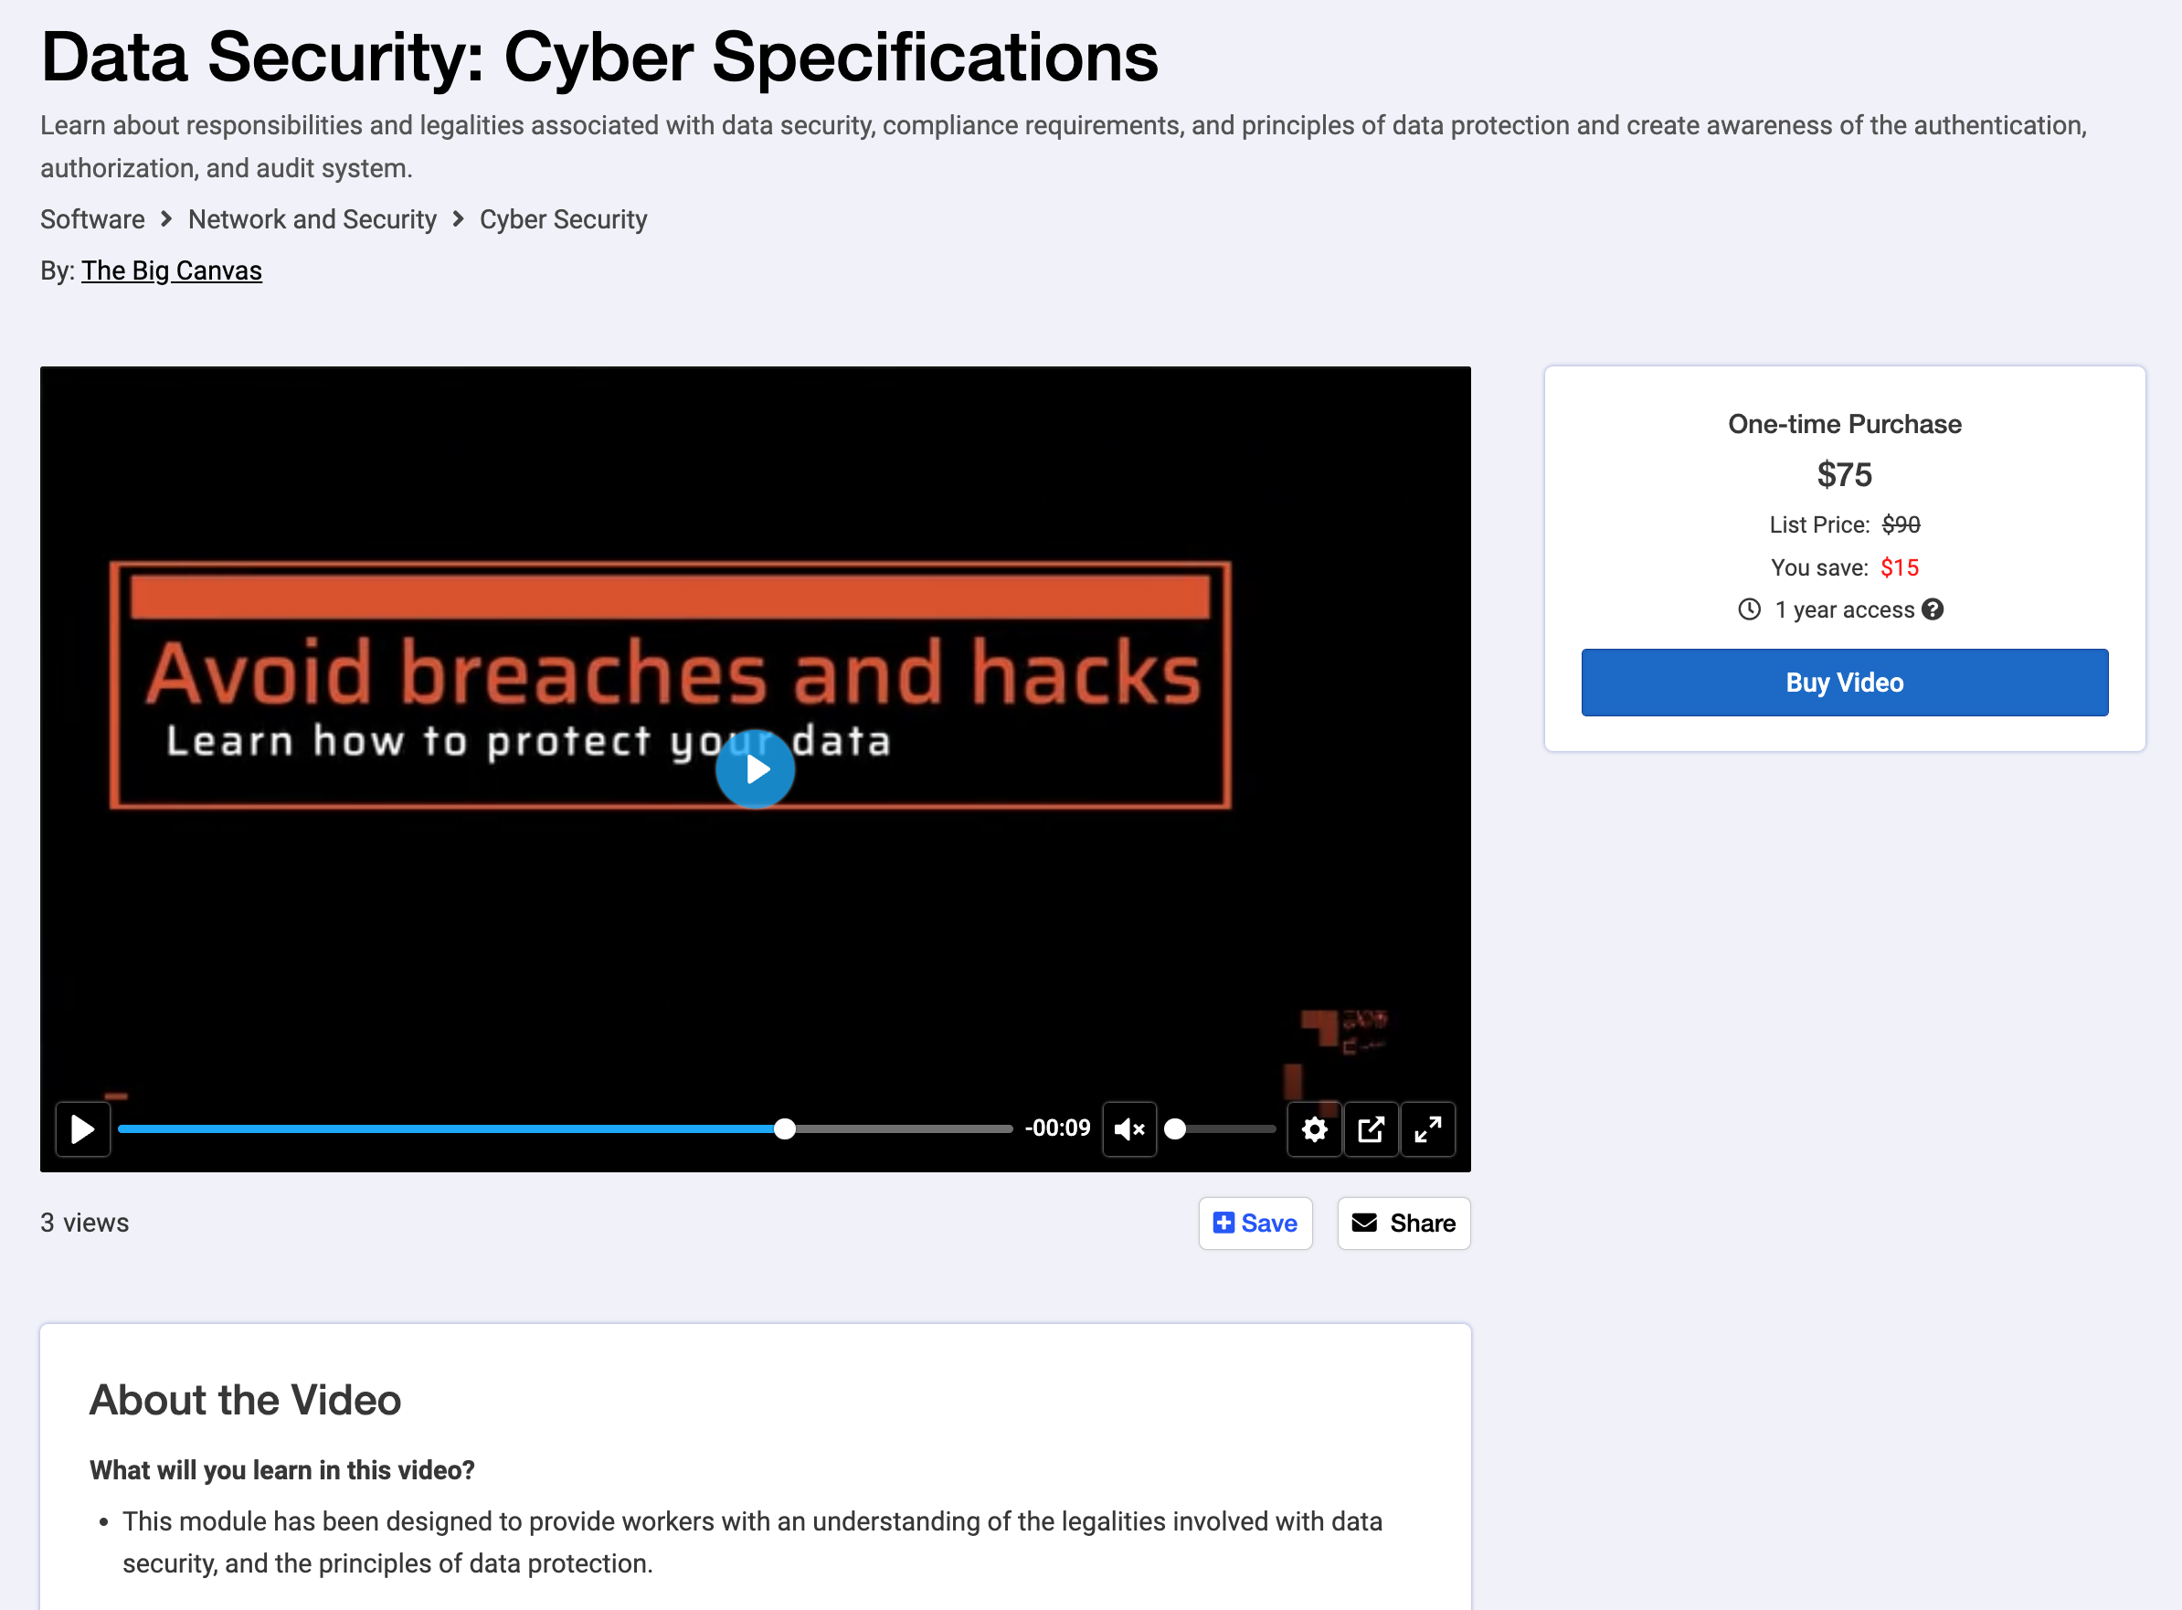Enable fullscreen video mode
The width and height of the screenshot is (2182, 1610).
1428,1127
